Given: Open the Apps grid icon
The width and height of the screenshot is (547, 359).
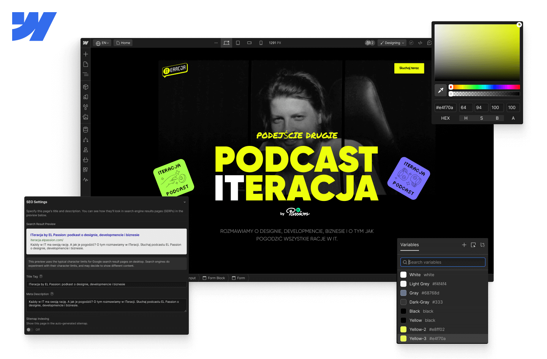Looking at the screenshot, I should [x=85, y=170].
